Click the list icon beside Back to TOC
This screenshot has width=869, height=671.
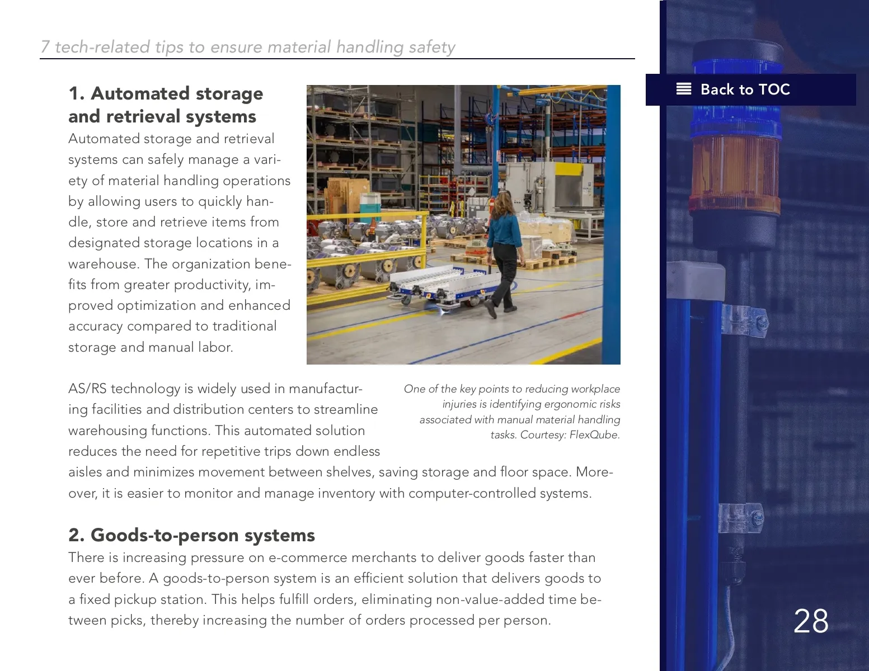[684, 89]
